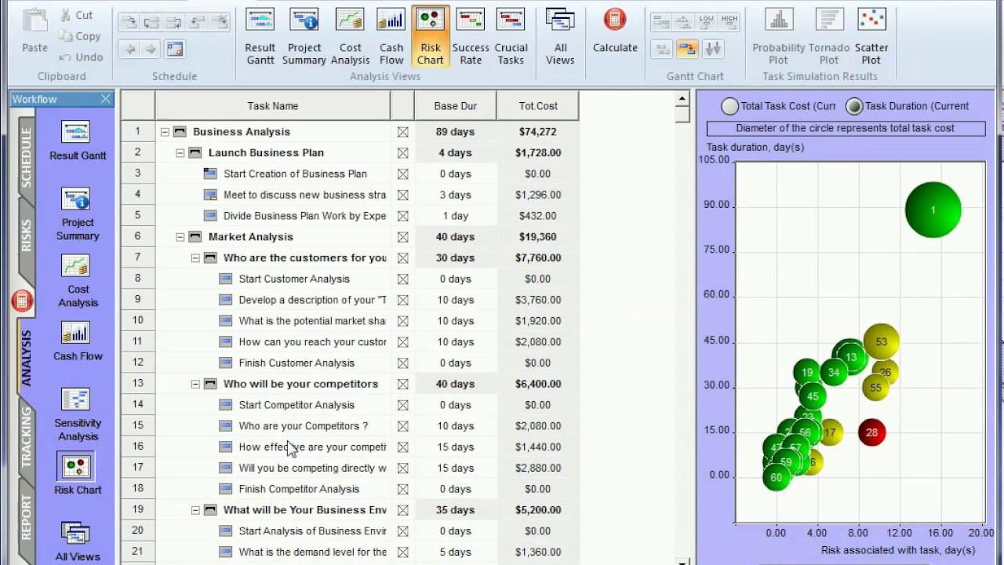Viewport: 1004px width, 565px height.
Task: Click the Tot.Cost column header
Action: [538, 106]
